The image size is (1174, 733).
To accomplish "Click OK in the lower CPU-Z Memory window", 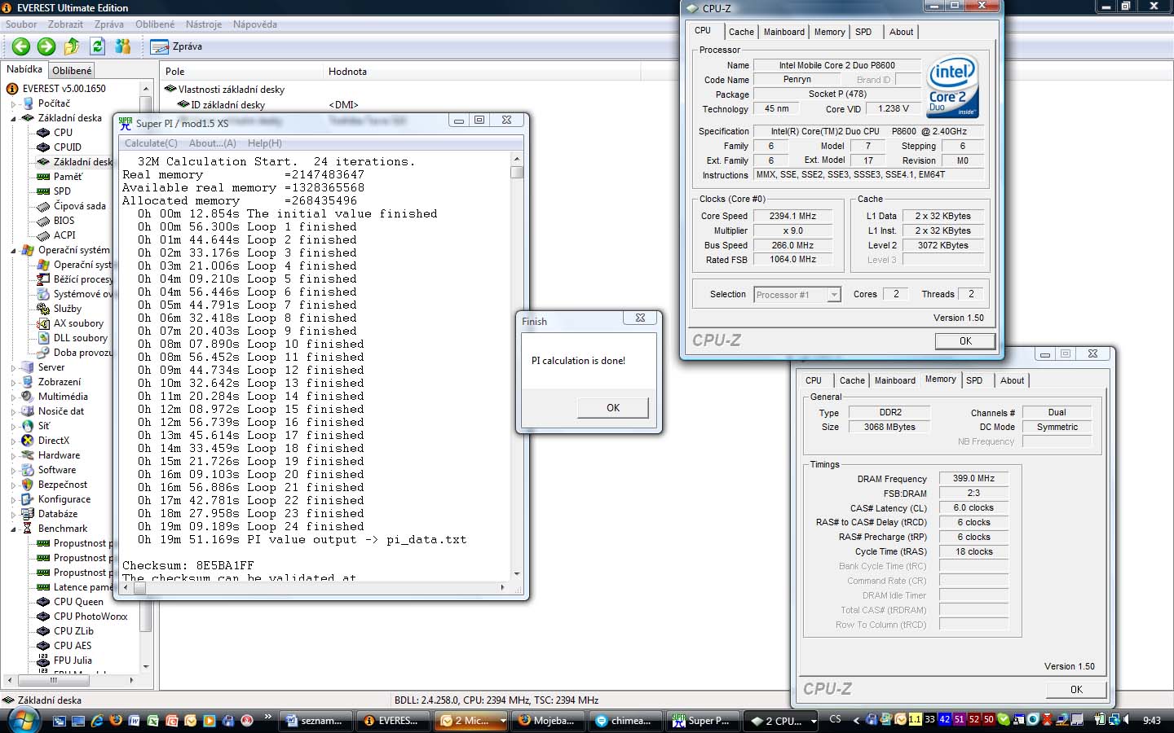I will [1076, 690].
